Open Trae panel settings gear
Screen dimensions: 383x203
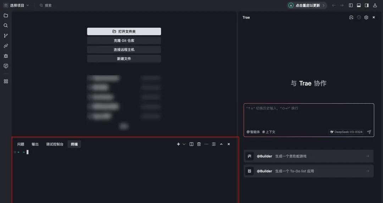pyautogui.click(x=366, y=17)
